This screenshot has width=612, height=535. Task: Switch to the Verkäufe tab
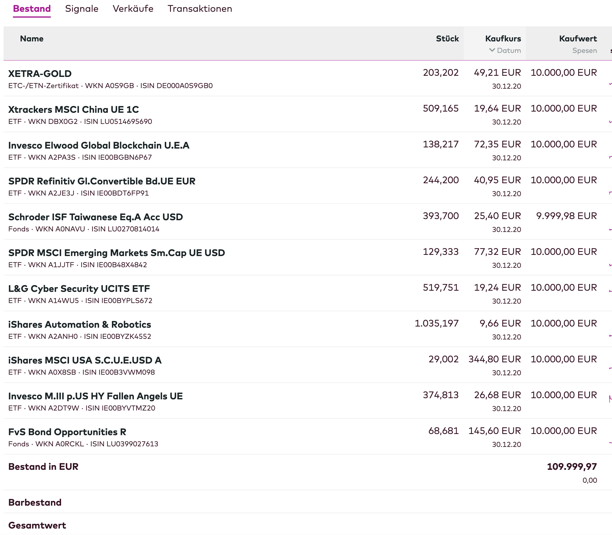[133, 9]
